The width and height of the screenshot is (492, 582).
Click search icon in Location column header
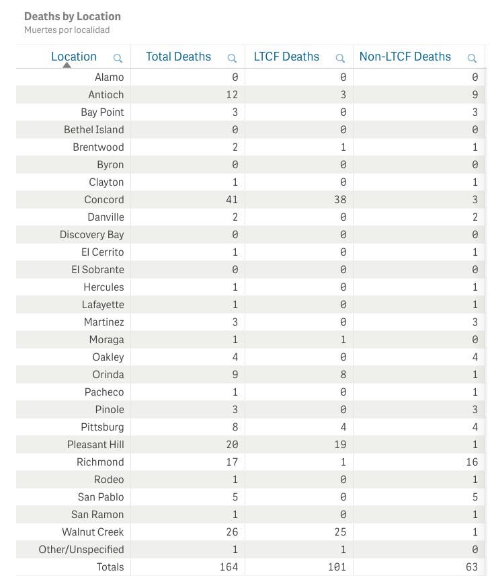pyautogui.click(x=118, y=58)
